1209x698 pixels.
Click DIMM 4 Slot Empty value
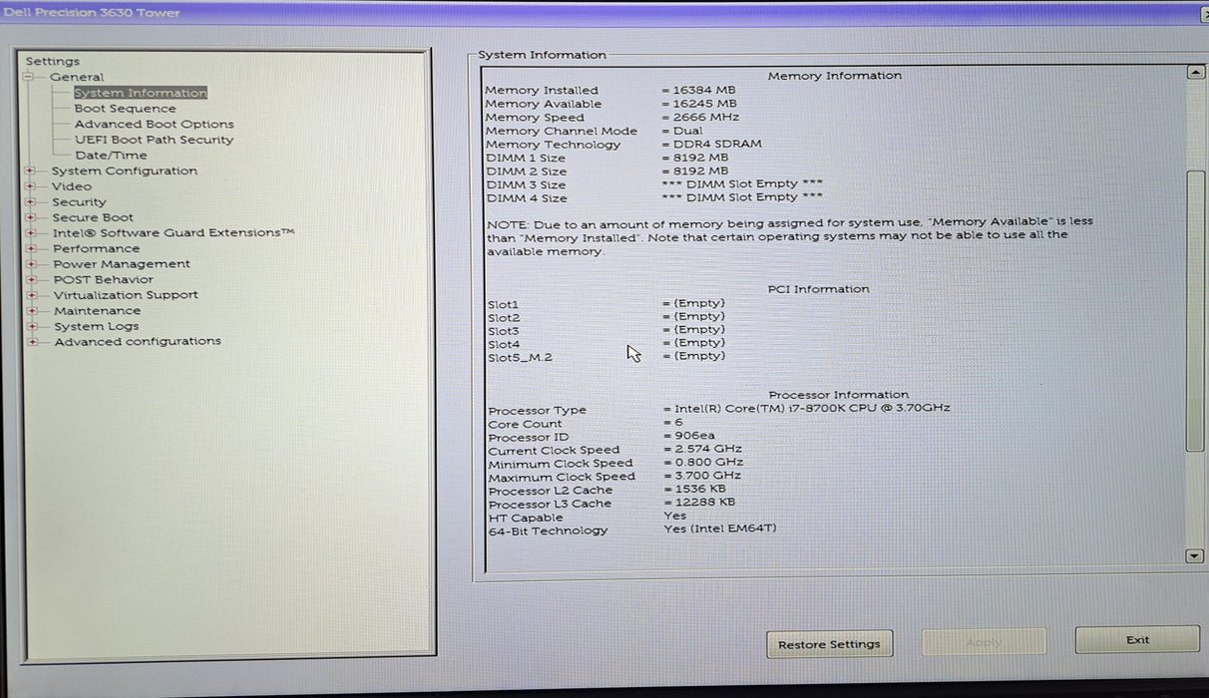pos(742,197)
